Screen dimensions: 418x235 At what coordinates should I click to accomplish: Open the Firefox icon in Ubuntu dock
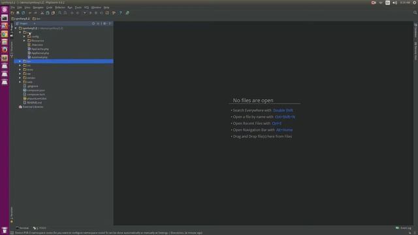tap(5, 50)
